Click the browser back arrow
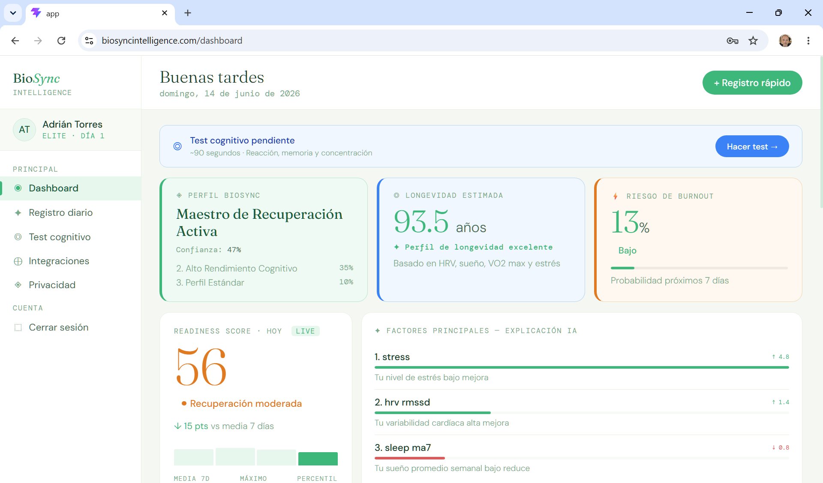The width and height of the screenshot is (823, 483). click(x=15, y=40)
